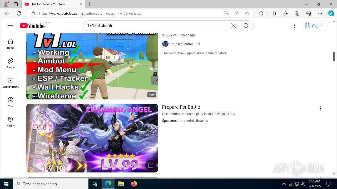Open Browser essentials heart icon
Screen dimensions: 337x189
[x=309, y=13]
